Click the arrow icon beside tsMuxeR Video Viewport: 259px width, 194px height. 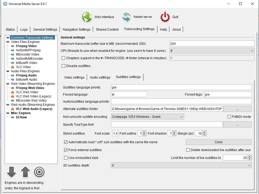13,63
